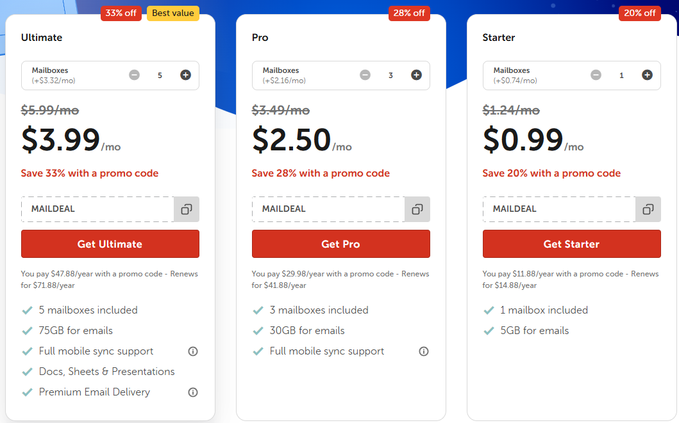Reduce Starter mailbox count by one
Viewport: 679px width, 423px height.
tap(596, 75)
